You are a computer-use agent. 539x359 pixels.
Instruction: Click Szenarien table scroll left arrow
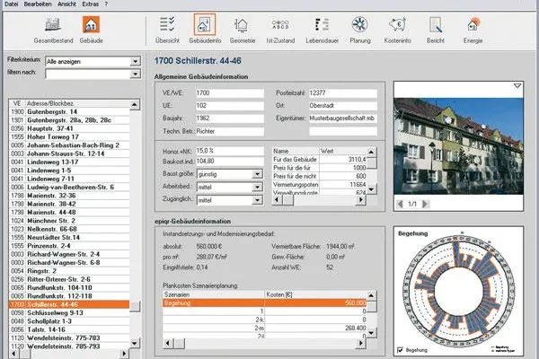[168, 343]
